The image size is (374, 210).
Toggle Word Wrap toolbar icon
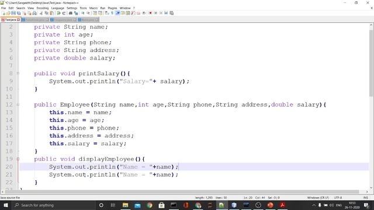click(x=106, y=13)
